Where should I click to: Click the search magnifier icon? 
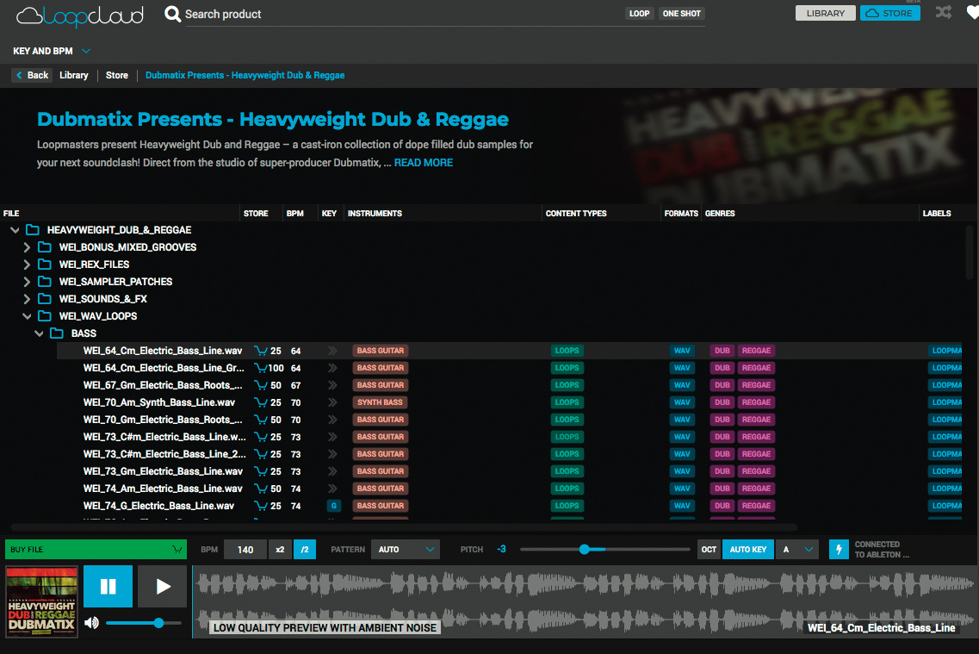pyautogui.click(x=172, y=14)
